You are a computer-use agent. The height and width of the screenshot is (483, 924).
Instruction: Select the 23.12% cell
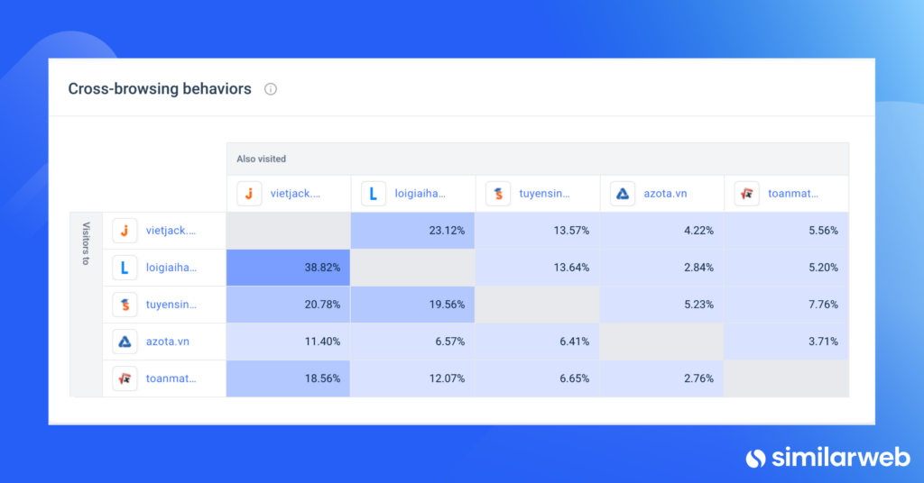tap(412, 231)
